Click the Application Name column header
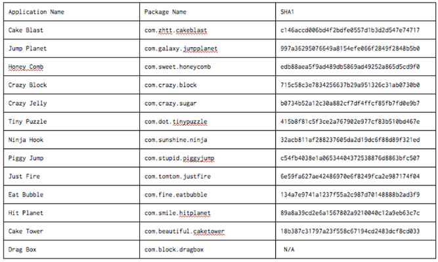This screenshot has height=262, width=438. click(72, 12)
